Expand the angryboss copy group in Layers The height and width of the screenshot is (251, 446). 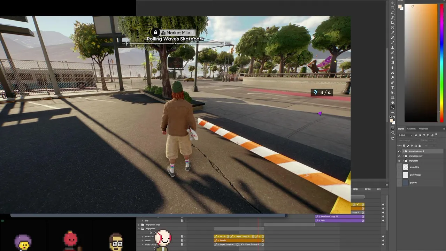(403, 156)
